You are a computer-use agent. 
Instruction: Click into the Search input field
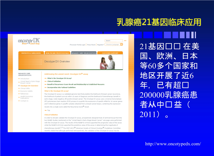[113, 41]
